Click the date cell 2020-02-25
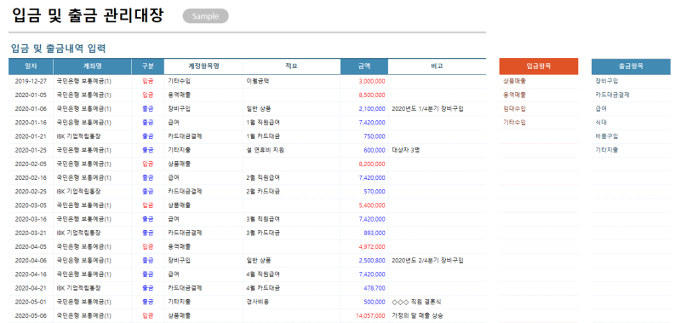The width and height of the screenshot is (681, 323). pyautogui.click(x=31, y=191)
